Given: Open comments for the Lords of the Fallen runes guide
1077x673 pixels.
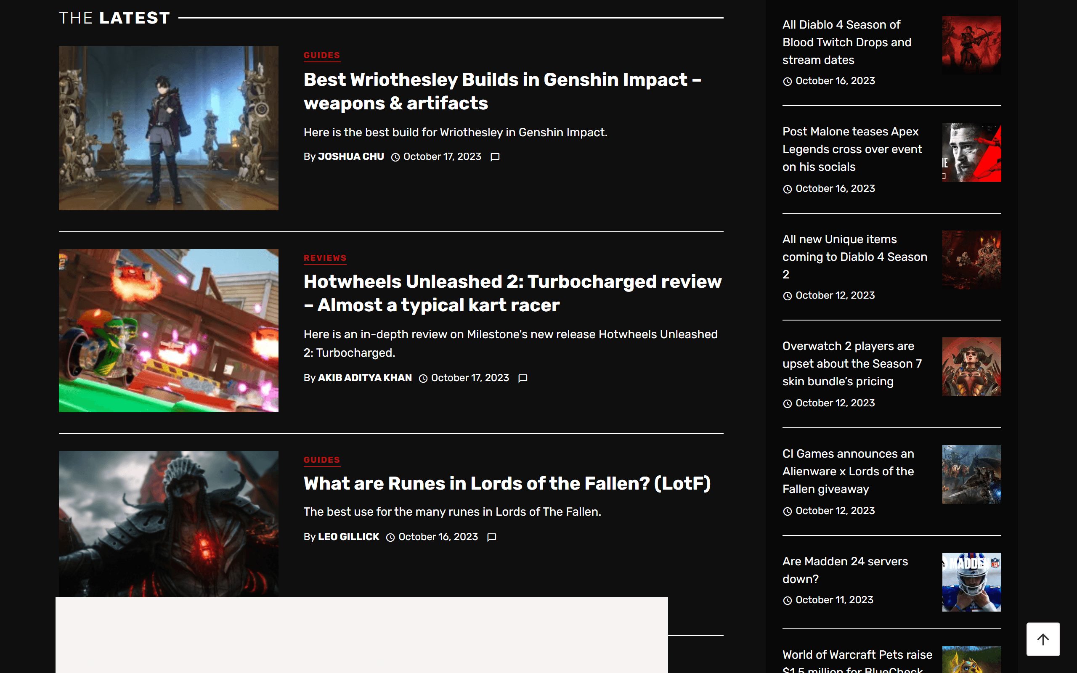Looking at the screenshot, I should tap(491, 537).
